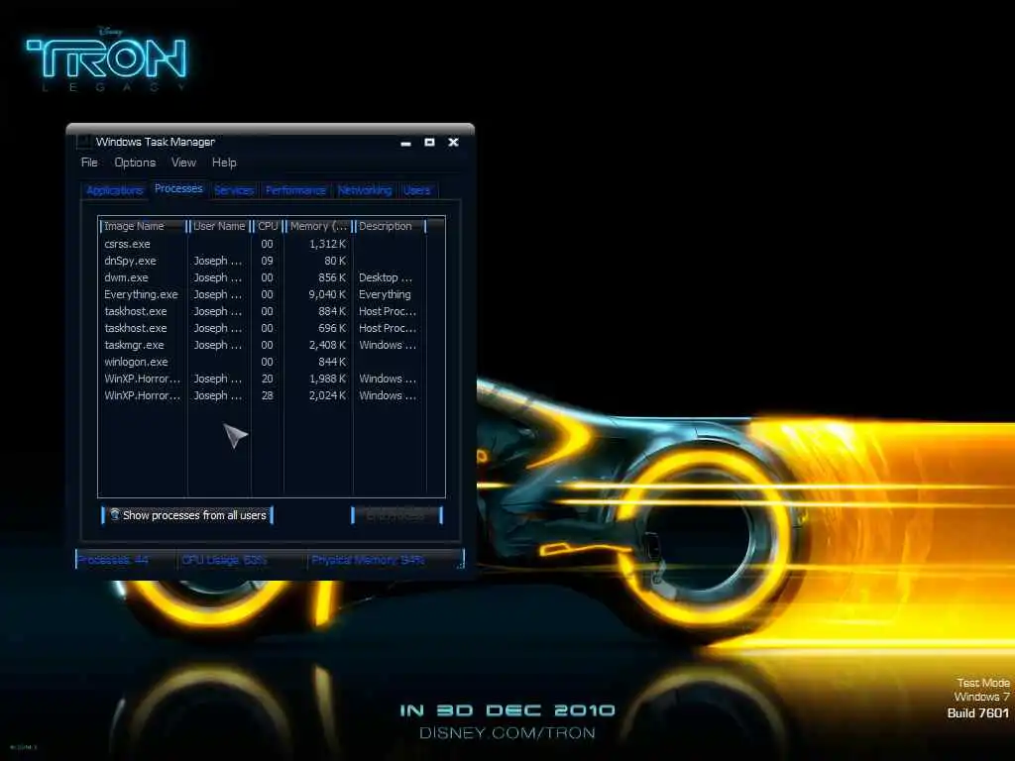Screen dimensions: 1015x761
Task: Maximize the Windows Task Manager window
Action: click(429, 142)
